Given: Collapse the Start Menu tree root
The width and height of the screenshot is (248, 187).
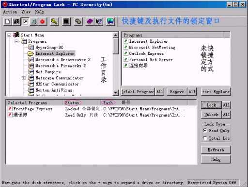Looking at the screenshot, I should point(10,35).
